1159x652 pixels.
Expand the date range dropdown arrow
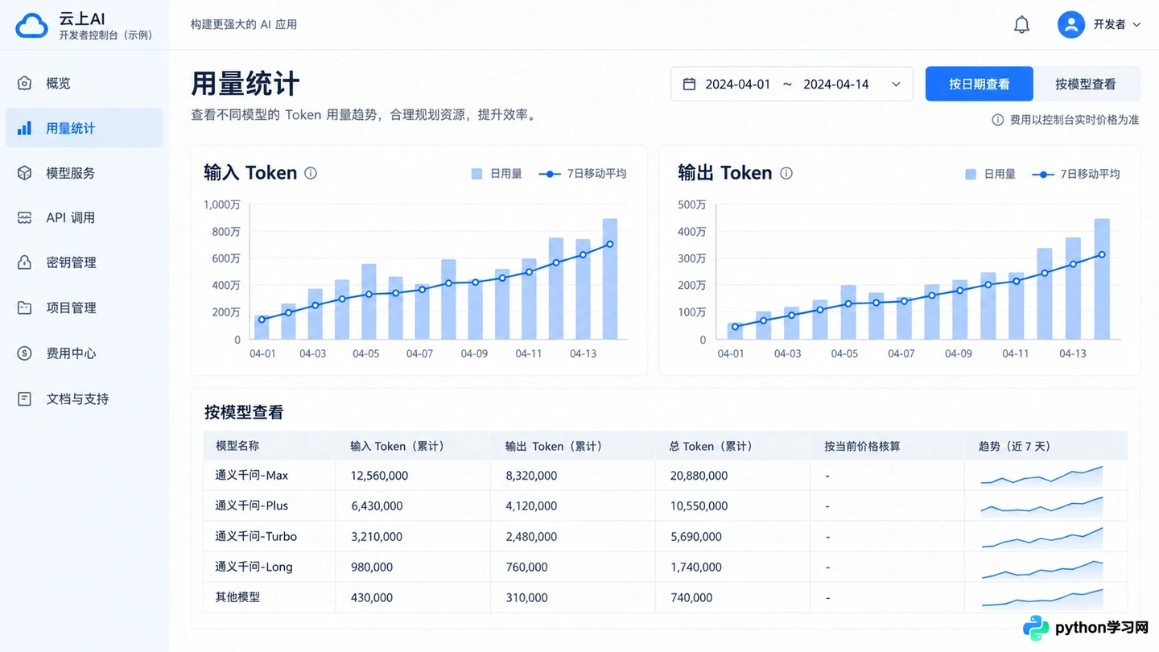pyautogui.click(x=896, y=85)
